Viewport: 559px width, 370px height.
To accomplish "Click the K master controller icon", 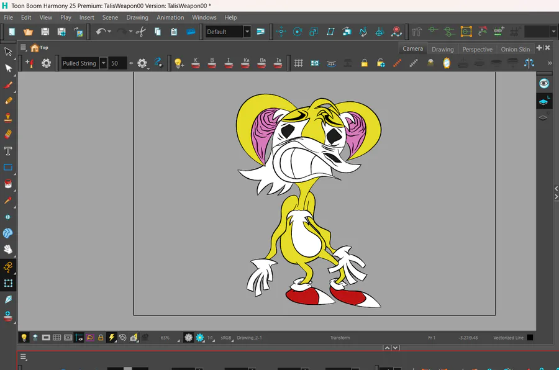I will 196,63.
